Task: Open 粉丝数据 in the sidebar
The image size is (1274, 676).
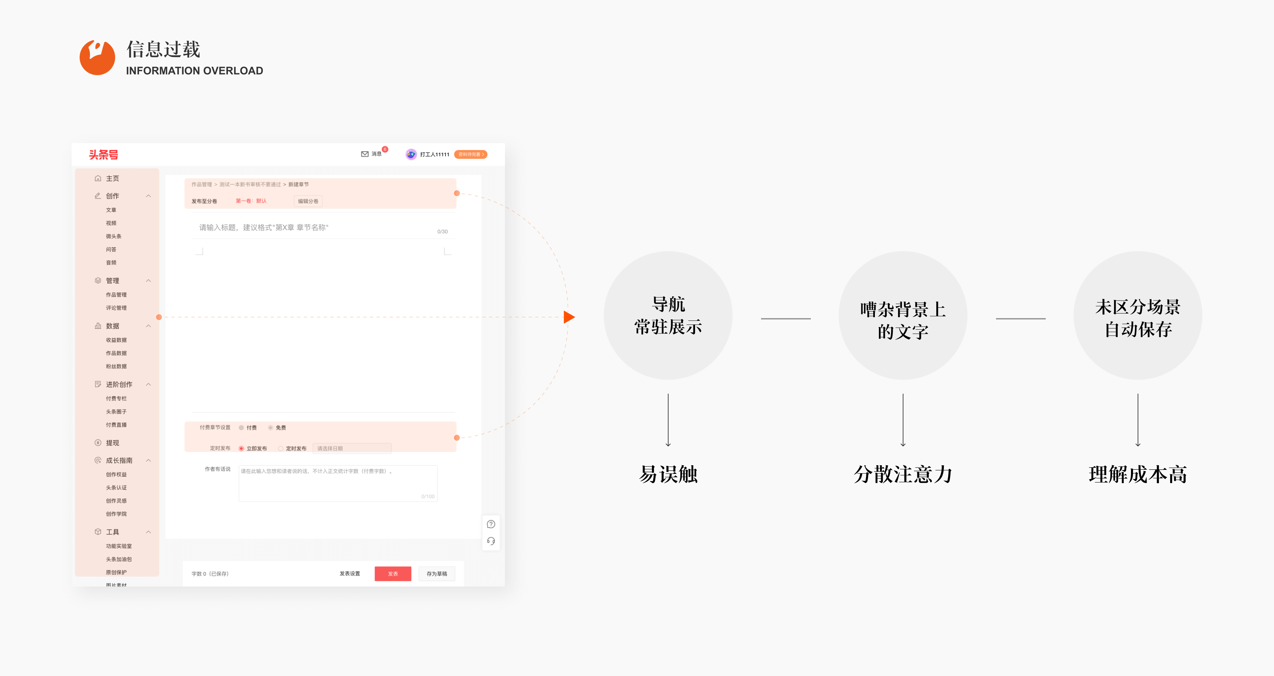Action: (116, 366)
